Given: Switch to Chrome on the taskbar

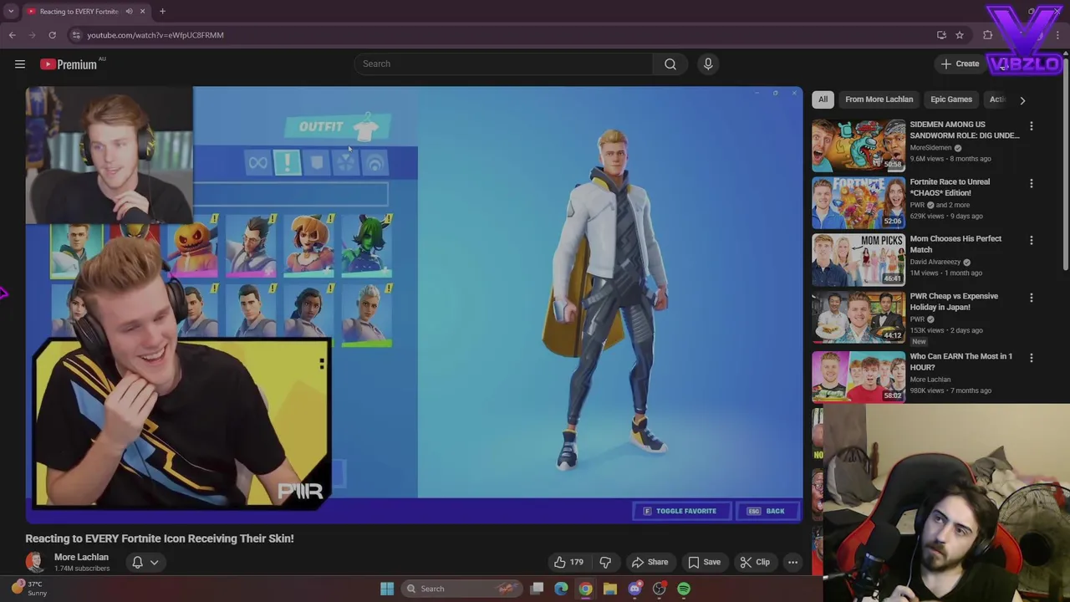Looking at the screenshot, I should pyautogui.click(x=585, y=589).
